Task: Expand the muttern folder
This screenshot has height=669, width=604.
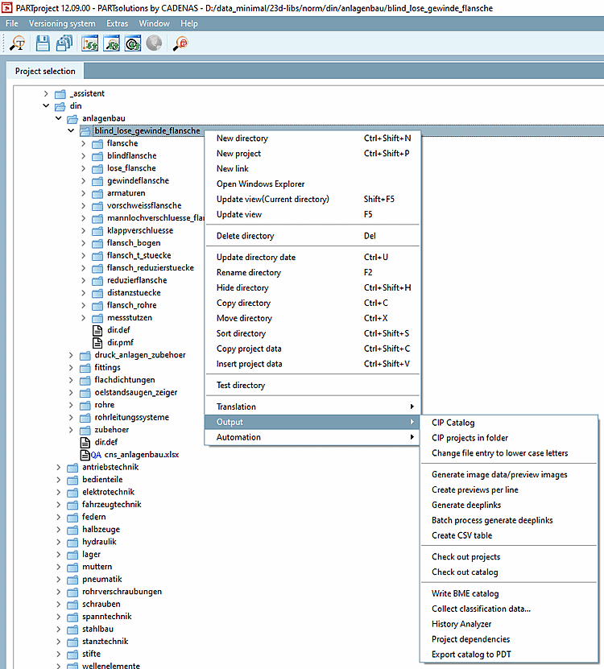Action: pyautogui.click(x=59, y=567)
